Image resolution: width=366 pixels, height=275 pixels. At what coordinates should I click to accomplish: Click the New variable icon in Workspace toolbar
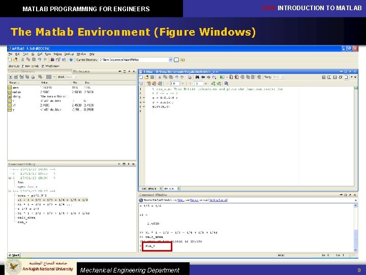pos(11,77)
